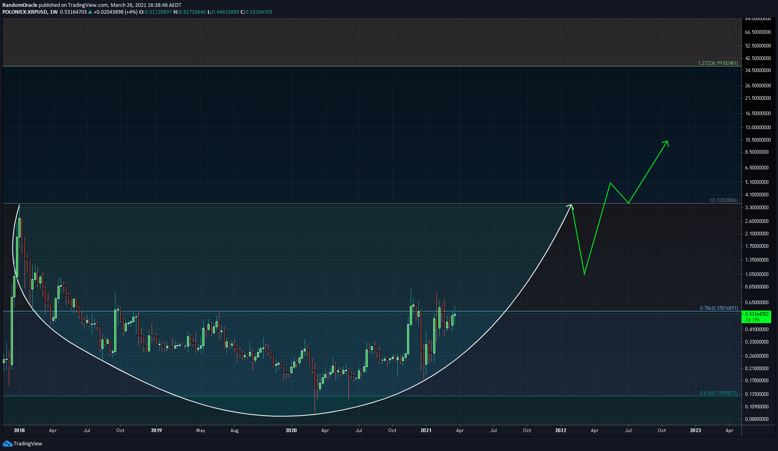Click the Aug label on the time axis
This screenshot has height=451, width=778.
pyautogui.click(x=235, y=430)
